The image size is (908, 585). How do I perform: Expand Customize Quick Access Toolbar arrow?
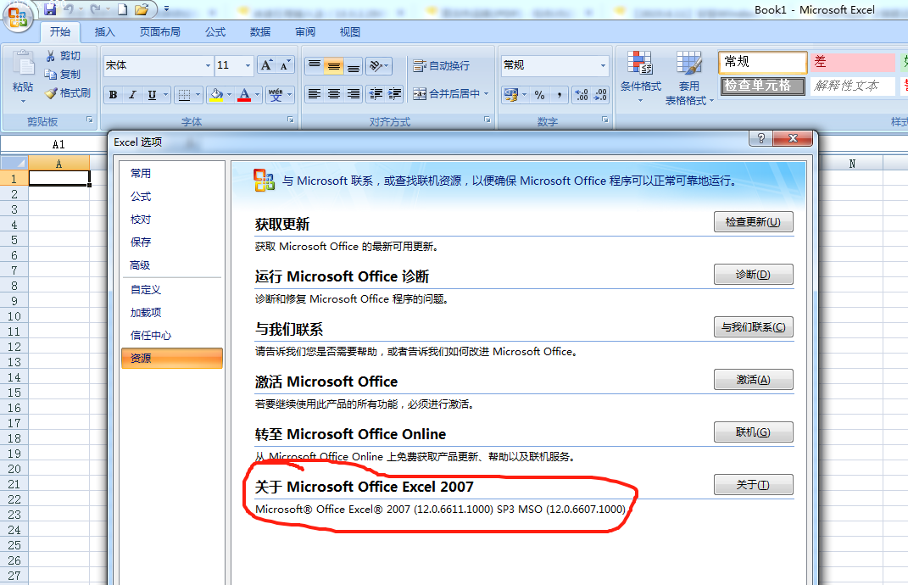point(167,9)
